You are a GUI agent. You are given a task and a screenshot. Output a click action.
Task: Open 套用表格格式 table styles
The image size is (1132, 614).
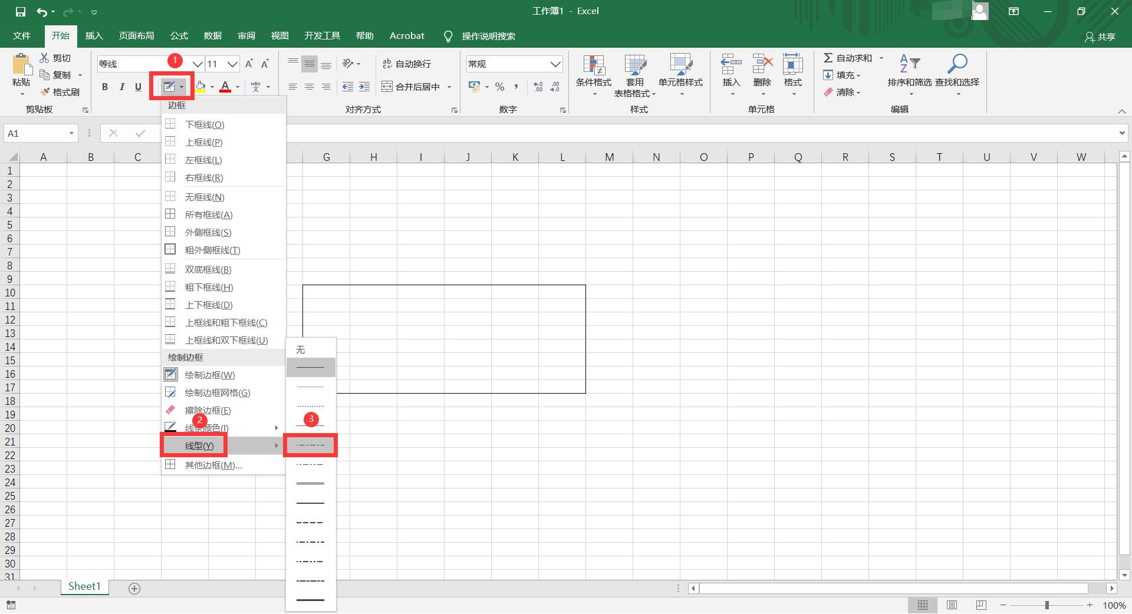click(x=635, y=75)
